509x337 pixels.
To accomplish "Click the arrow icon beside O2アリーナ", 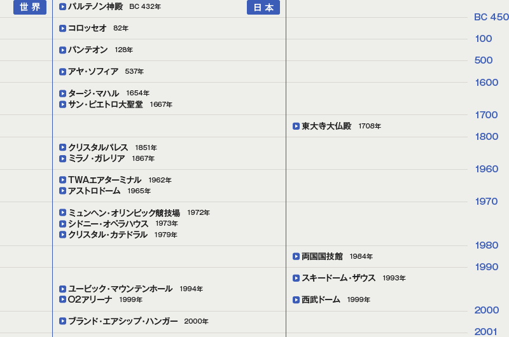I will tap(62, 299).
